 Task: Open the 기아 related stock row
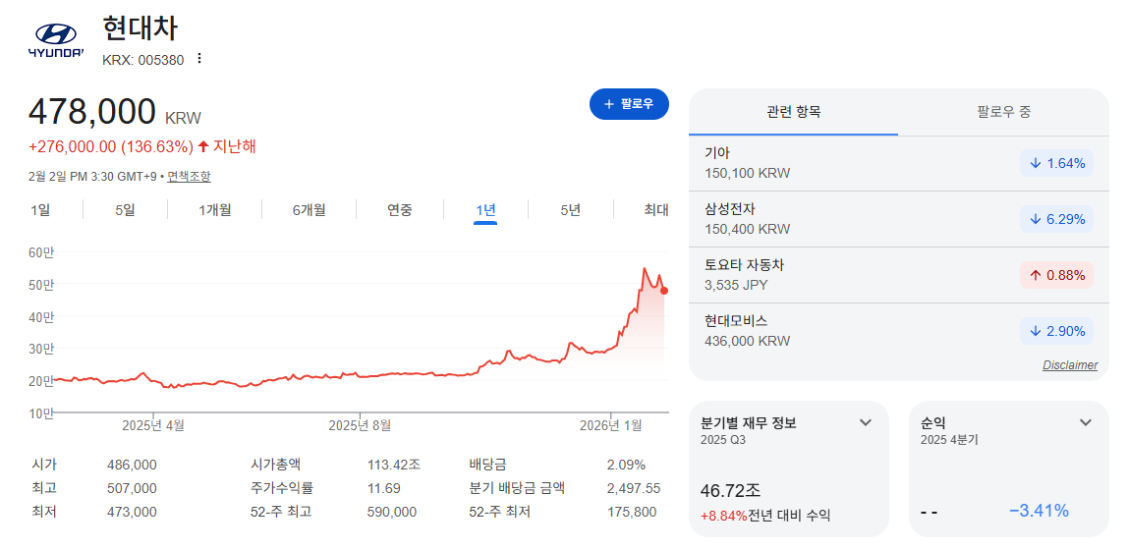click(898, 163)
